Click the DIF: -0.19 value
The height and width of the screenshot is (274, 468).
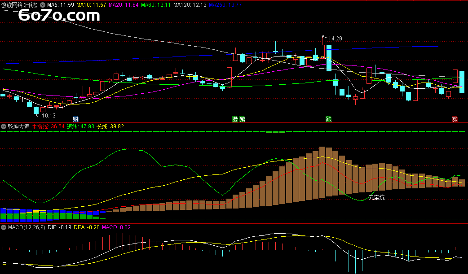(x=59, y=227)
